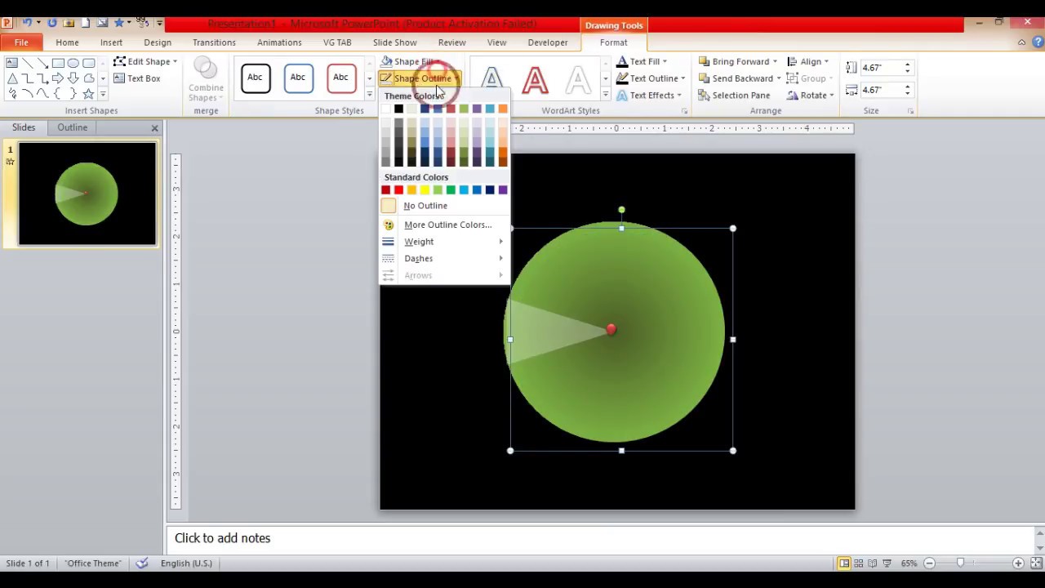Apply the blue outline Abc shape style
Image resolution: width=1045 pixels, height=588 pixels.
coord(298,78)
